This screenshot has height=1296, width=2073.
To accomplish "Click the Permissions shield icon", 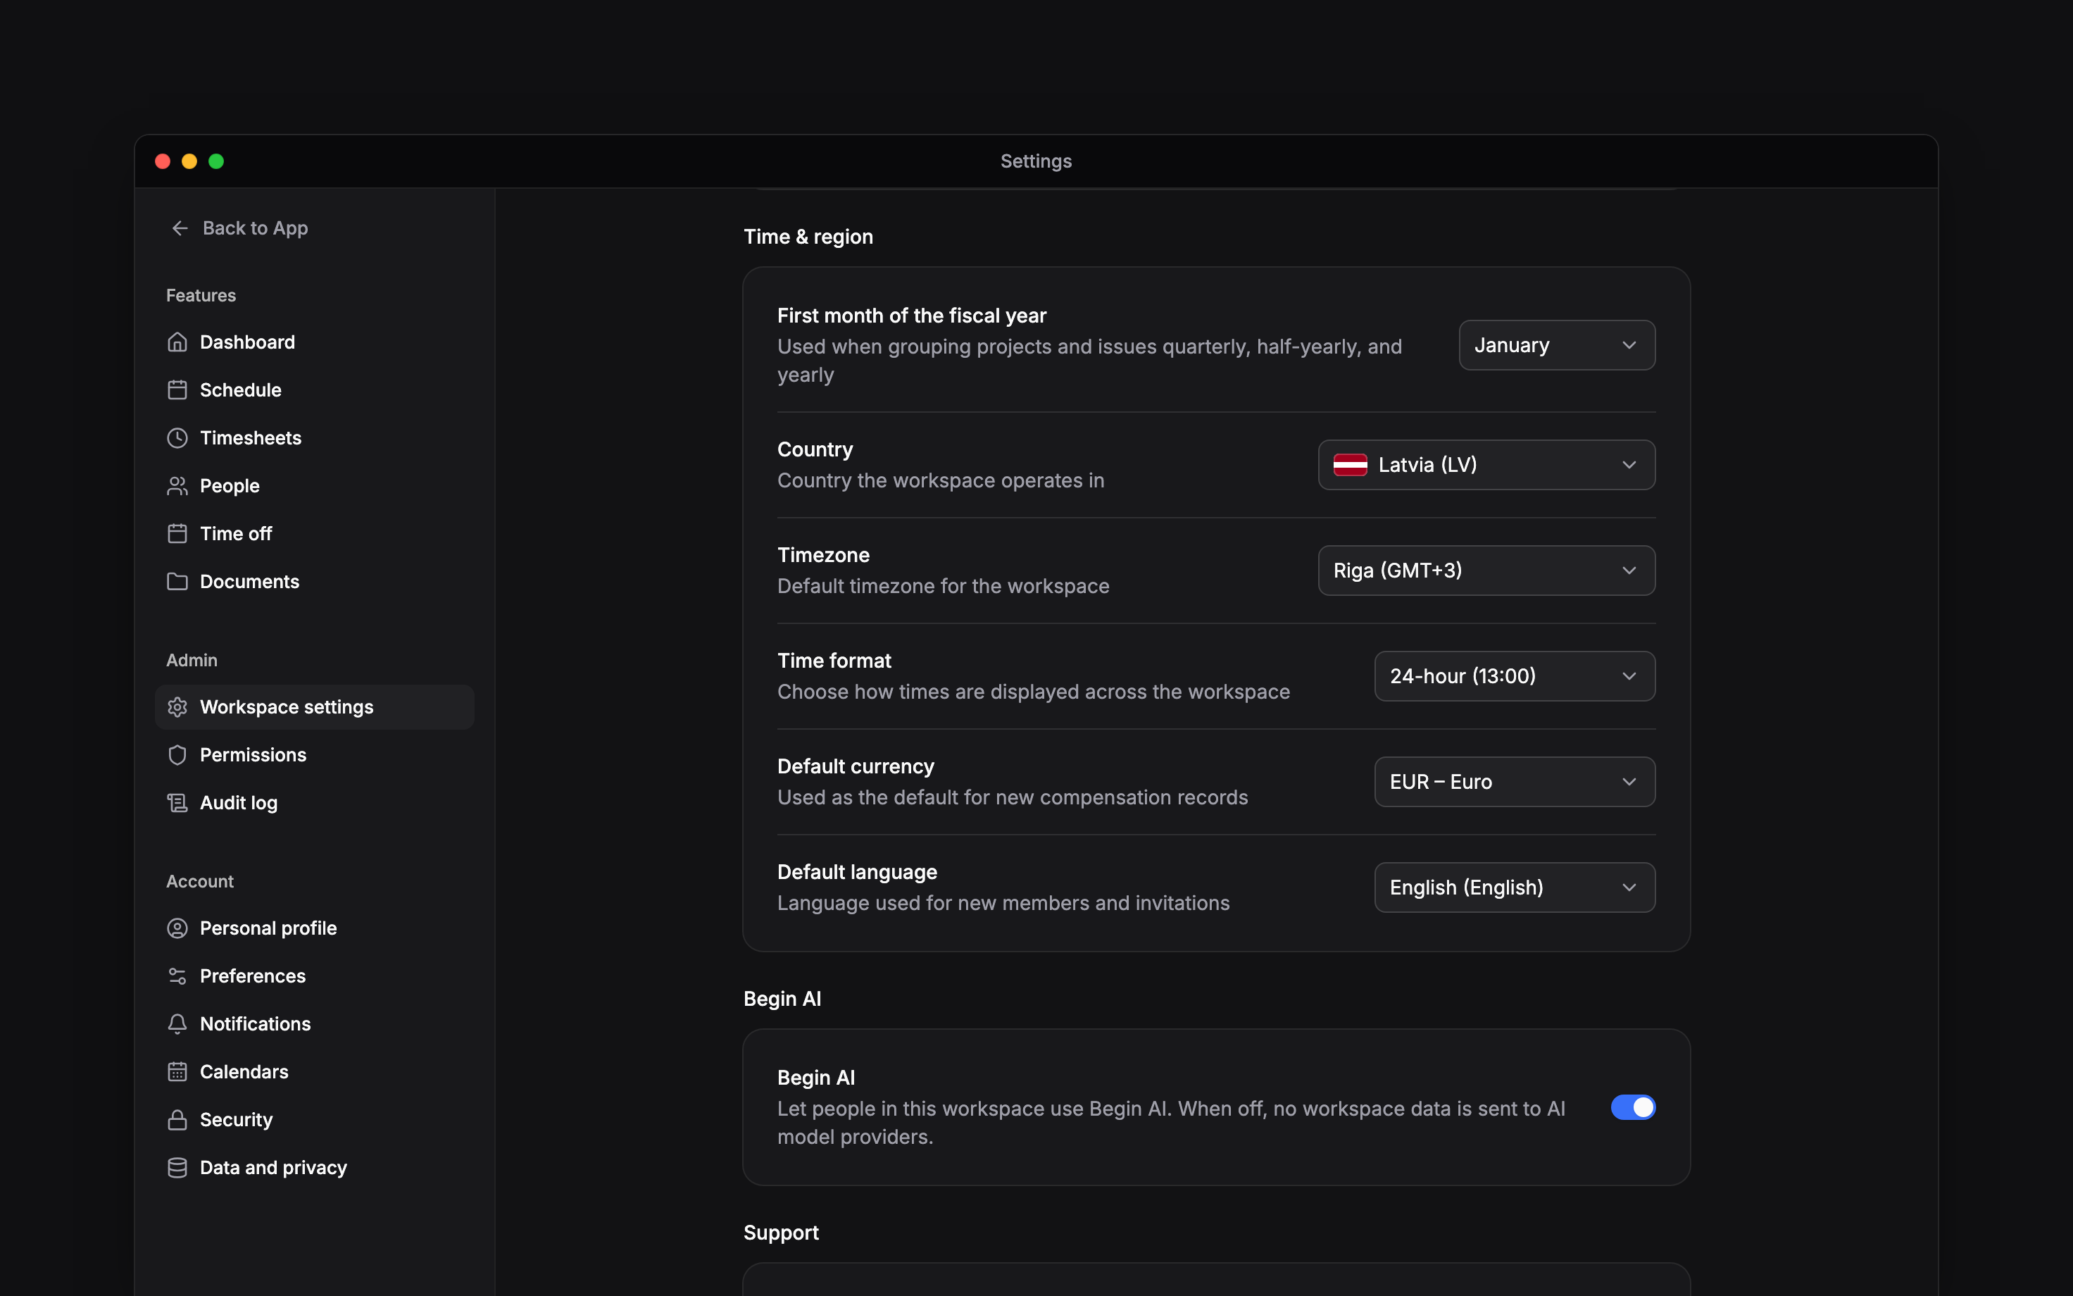I will click(177, 755).
